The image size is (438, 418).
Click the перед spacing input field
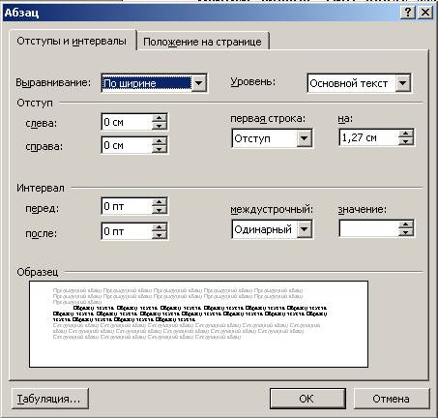127,206
